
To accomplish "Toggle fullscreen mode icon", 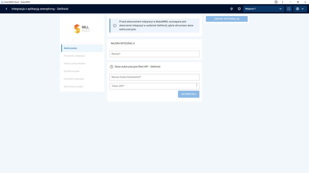I will tap(289, 9).
